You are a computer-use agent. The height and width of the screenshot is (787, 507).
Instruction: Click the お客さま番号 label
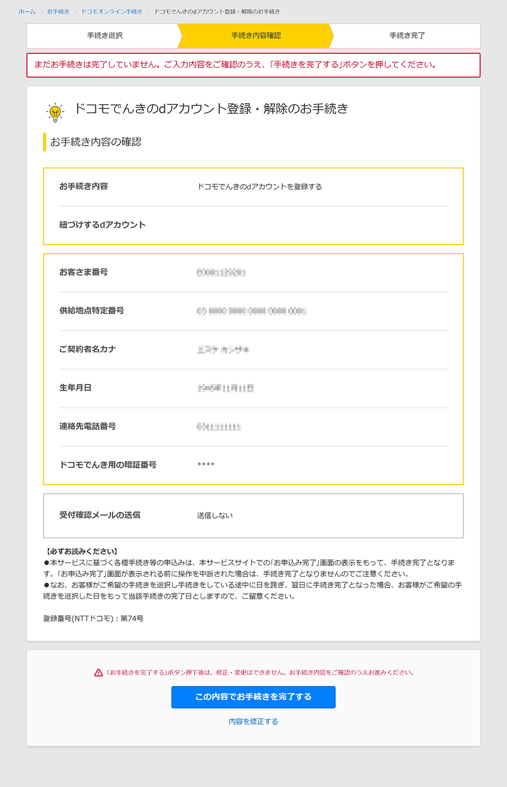pyautogui.click(x=83, y=272)
